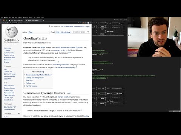The width and height of the screenshot is (181, 135).
Task: Open the Learn to edit link
Action: (x=8, y=72)
